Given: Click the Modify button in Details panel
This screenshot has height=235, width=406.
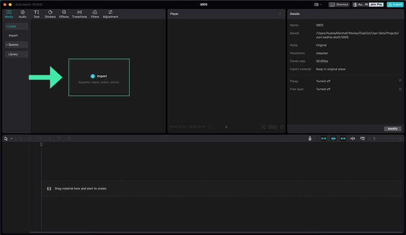Looking at the screenshot, I should click(x=392, y=128).
